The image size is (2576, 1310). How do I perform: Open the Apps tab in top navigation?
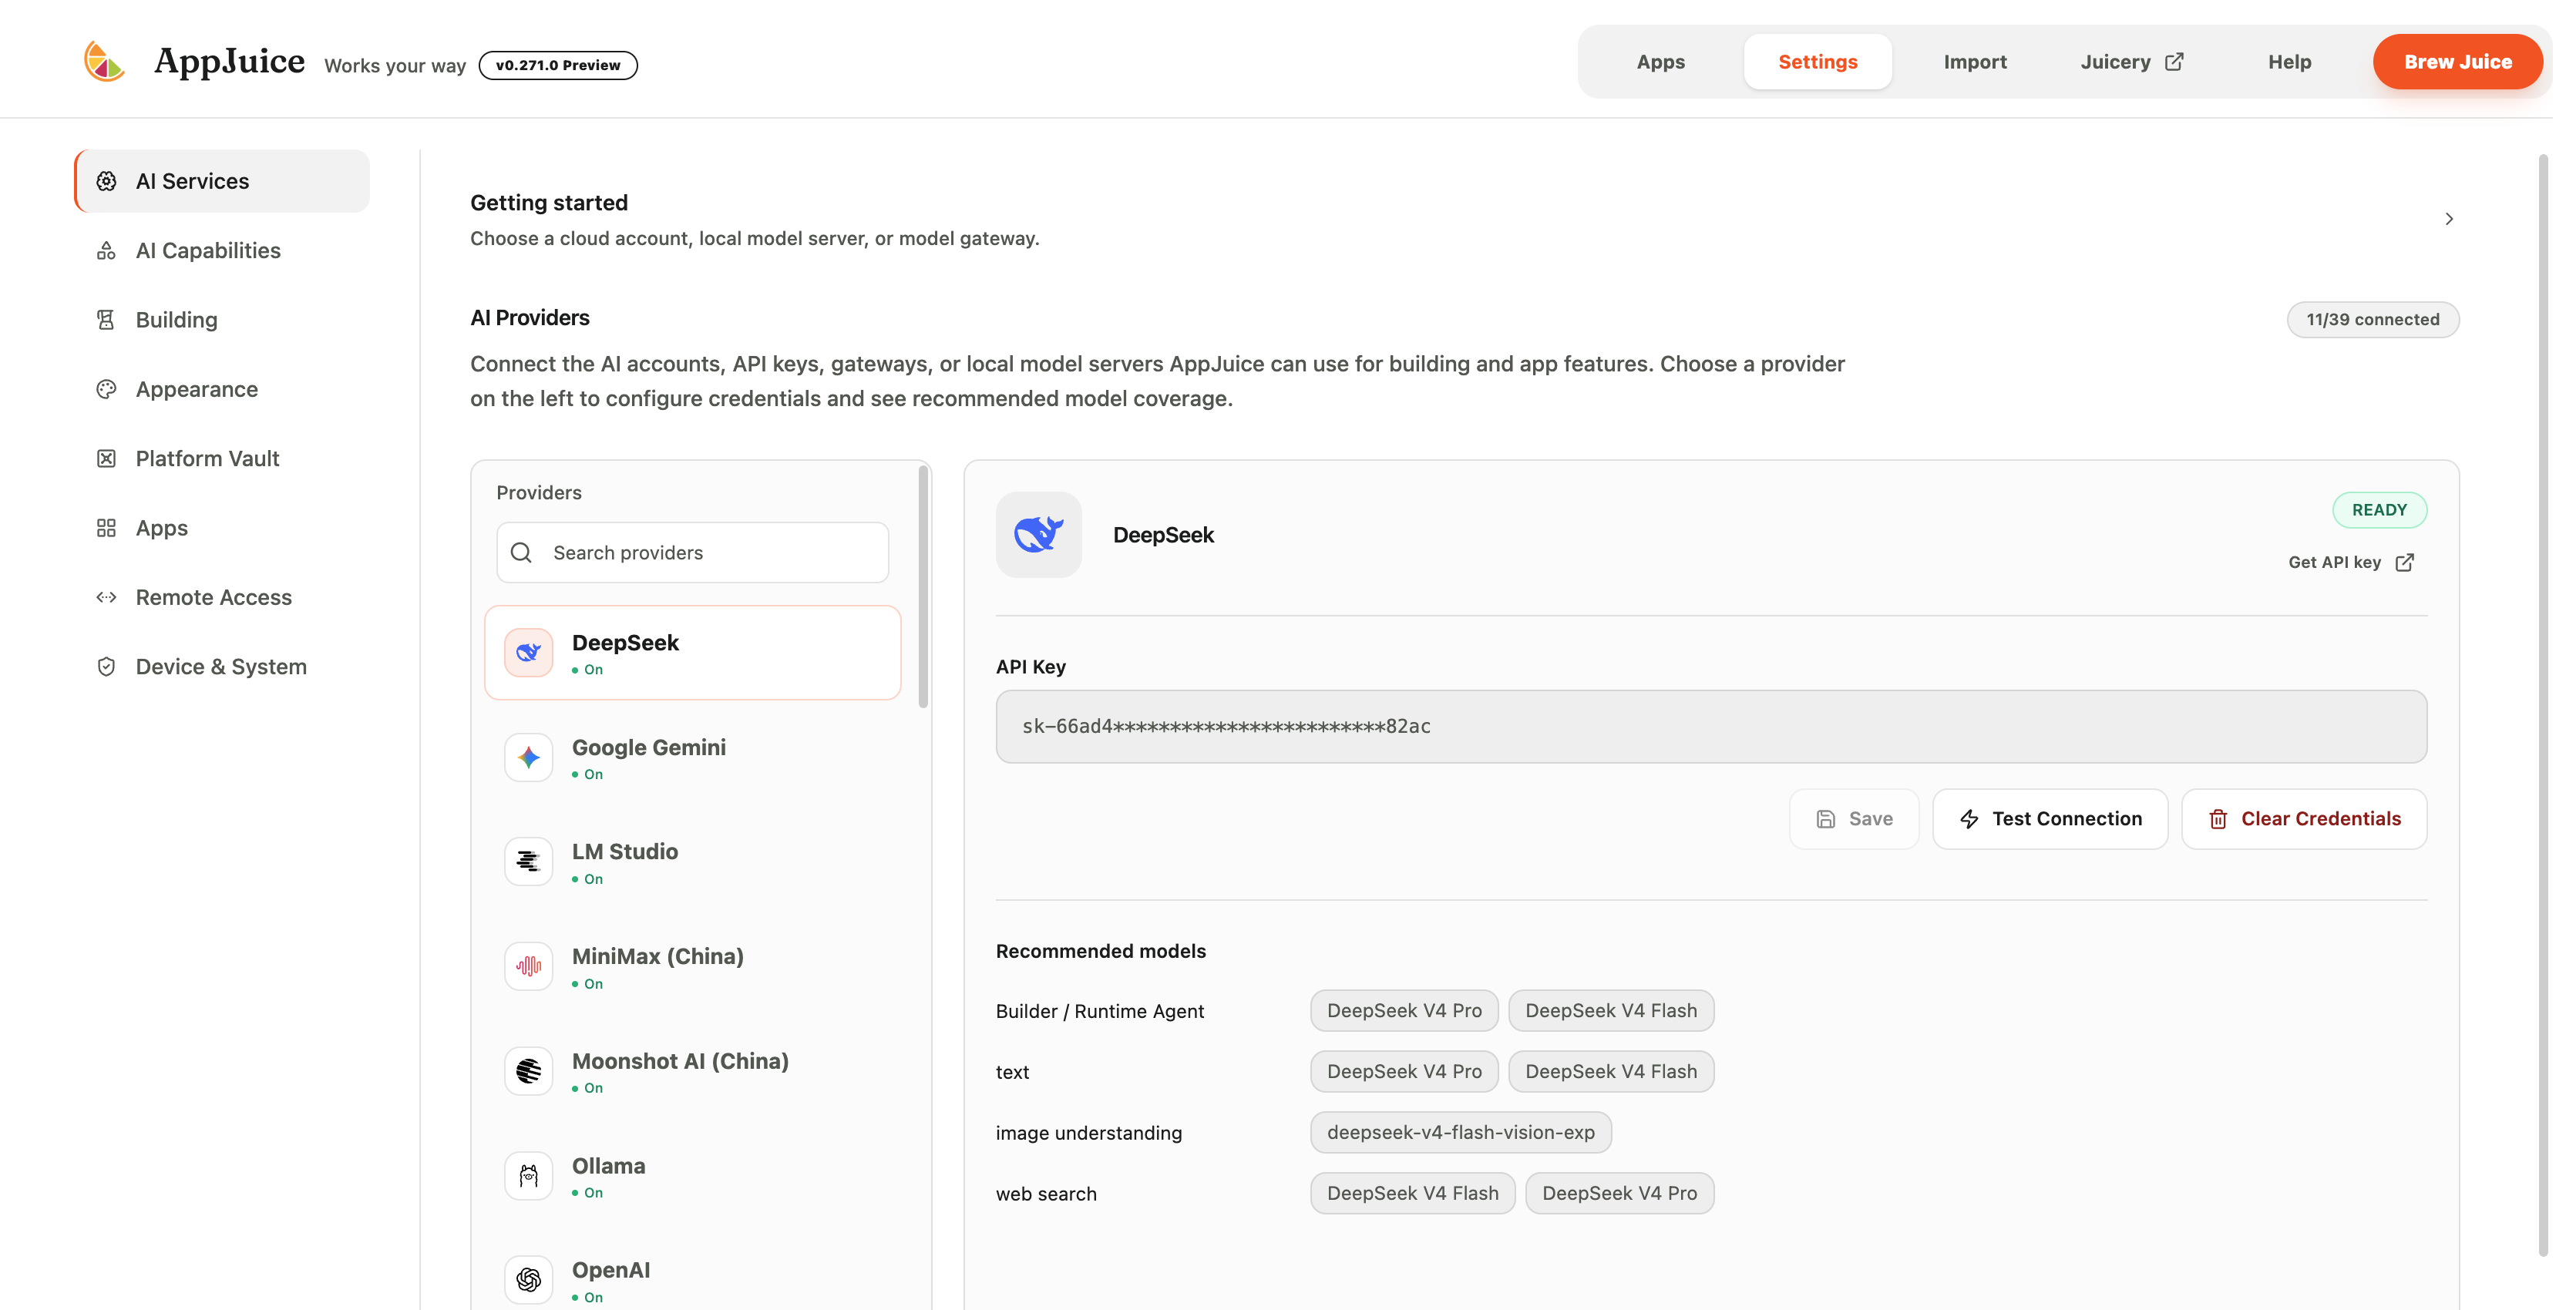click(x=1660, y=62)
